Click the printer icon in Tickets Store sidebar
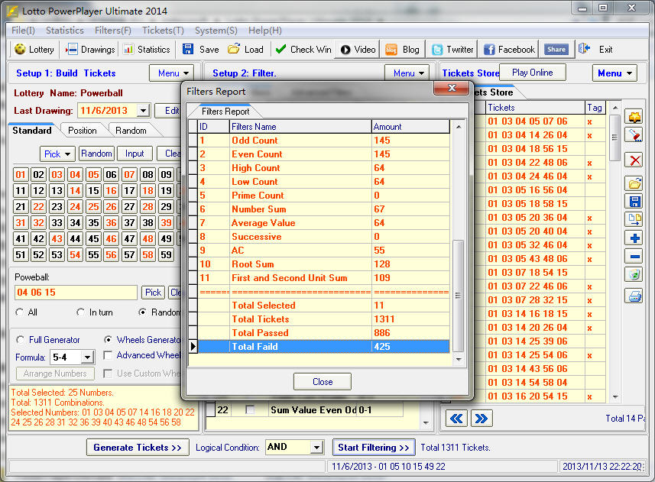 [x=634, y=296]
